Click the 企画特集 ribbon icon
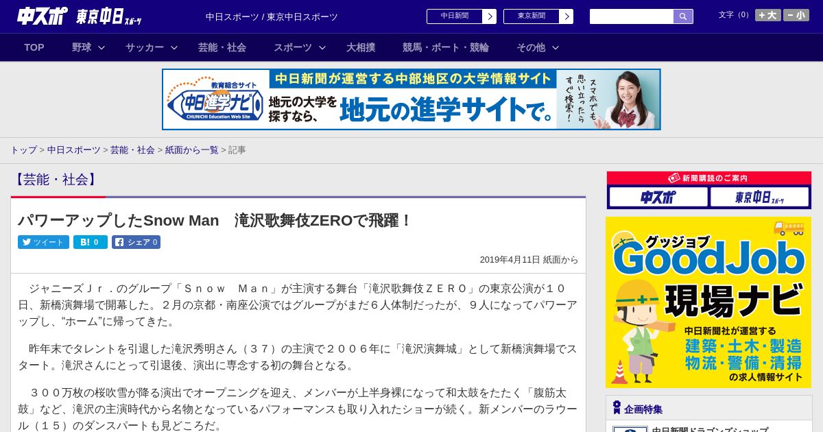823x432 pixels. (617, 408)
